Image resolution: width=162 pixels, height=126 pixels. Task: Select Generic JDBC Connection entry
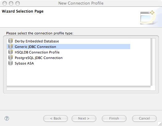coord(69,47)
